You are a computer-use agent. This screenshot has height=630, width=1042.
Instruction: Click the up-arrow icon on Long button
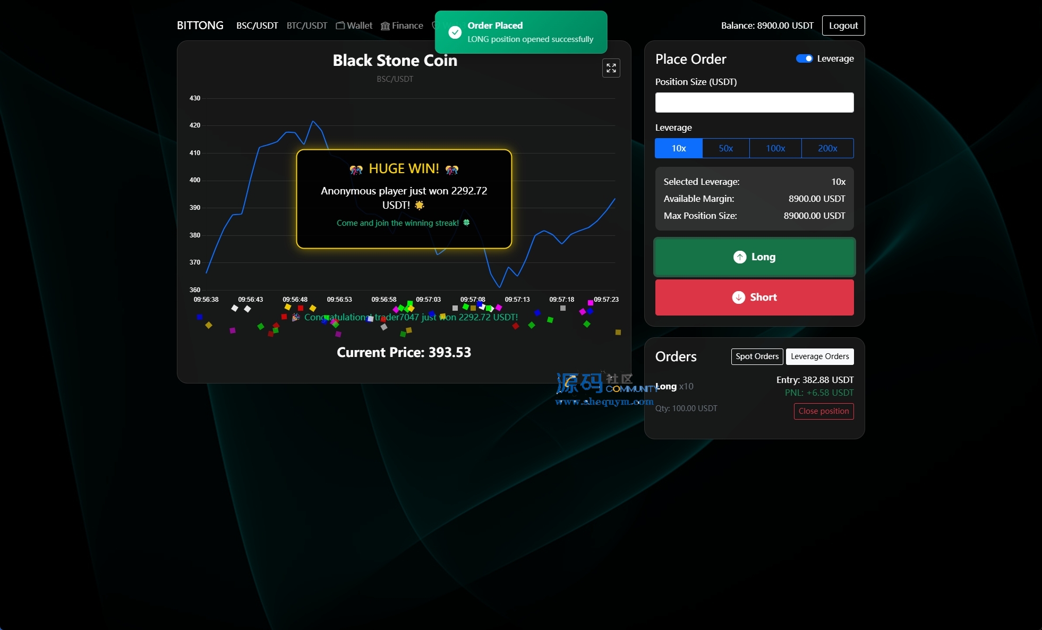pyautogui.click(x=739, y=257)
